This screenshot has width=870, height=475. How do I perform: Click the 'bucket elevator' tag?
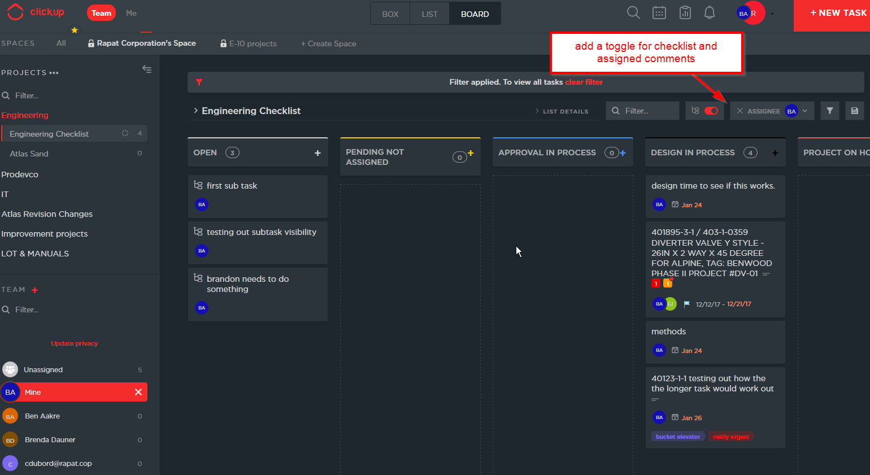coord(678,437)
